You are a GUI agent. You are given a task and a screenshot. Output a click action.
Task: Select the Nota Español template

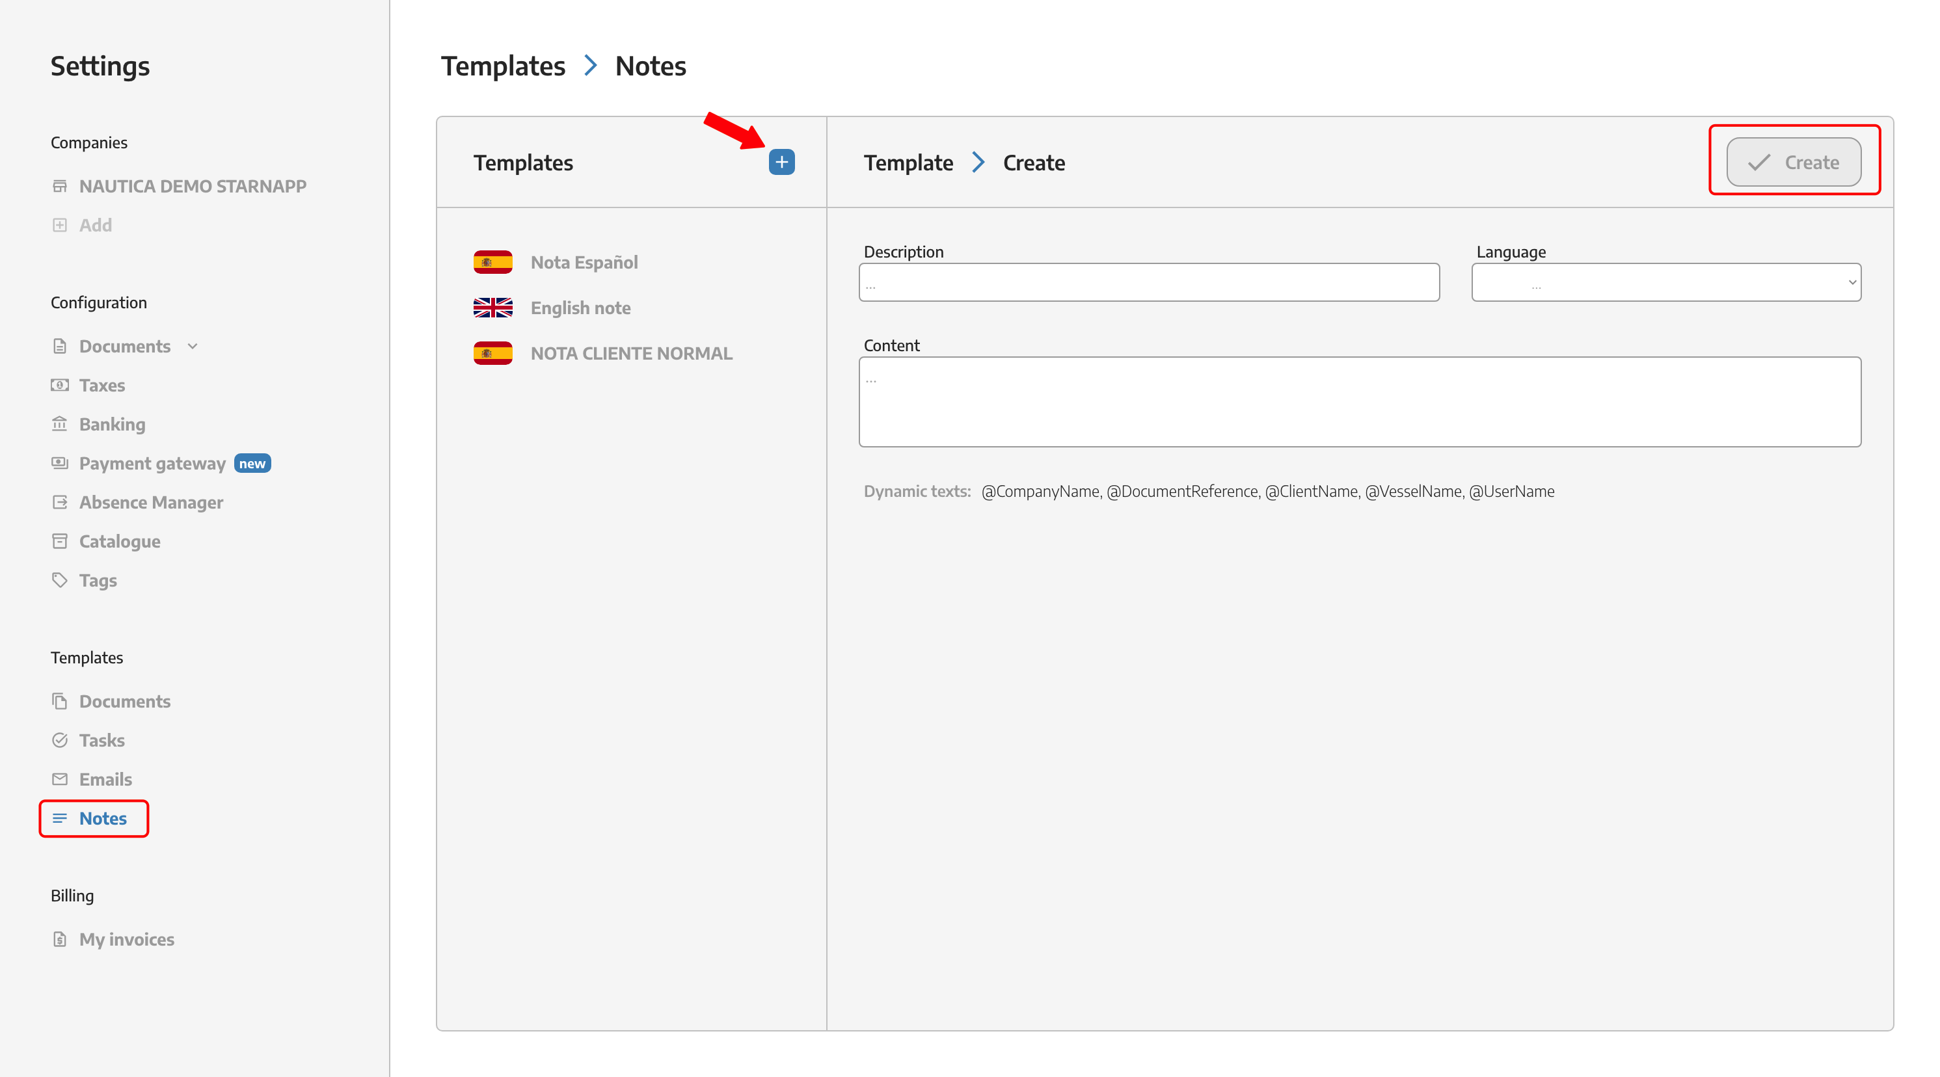coord(584,262)
